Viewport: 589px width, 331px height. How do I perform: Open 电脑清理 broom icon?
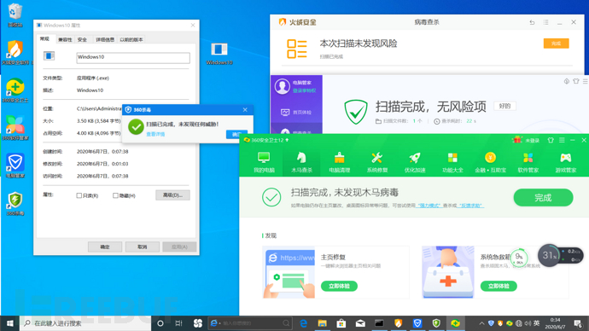point(340,162)
